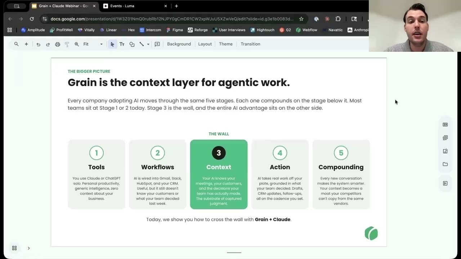Expand the Line tool dropdown arrow
This screenshot has height=259, width=461.
click(148, 44)
